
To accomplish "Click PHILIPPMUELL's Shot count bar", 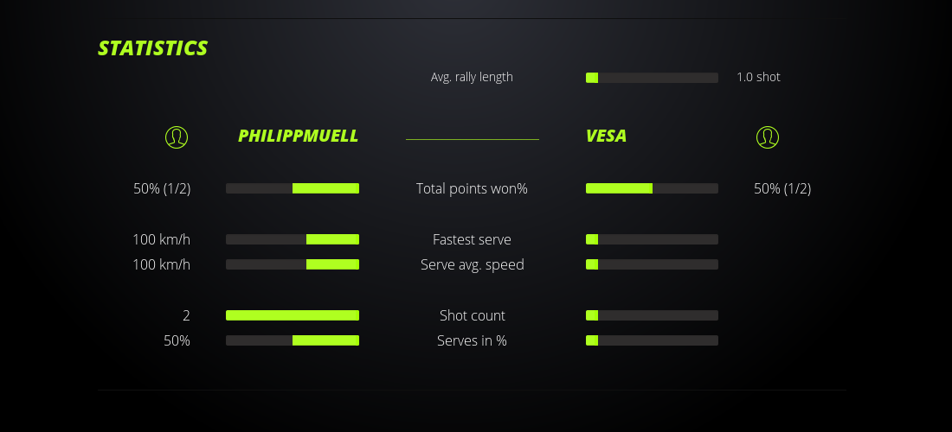I will coord(293,315).
